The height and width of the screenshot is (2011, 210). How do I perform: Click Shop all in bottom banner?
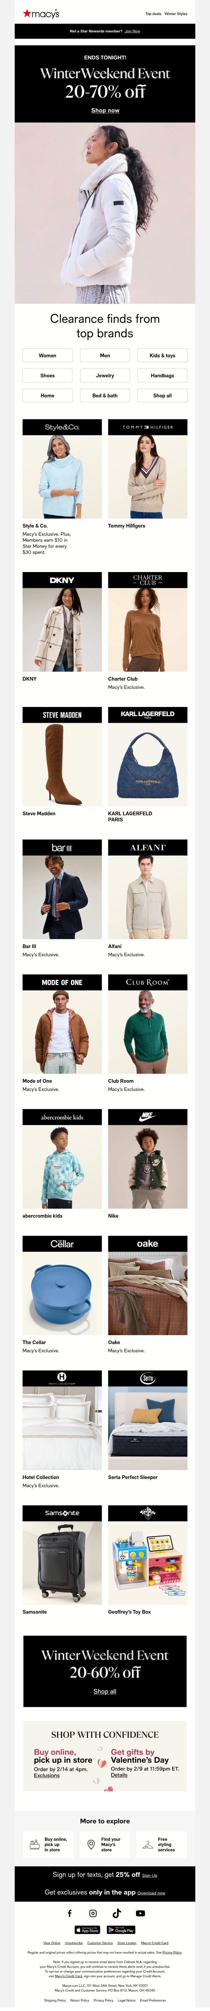tap(105, 1692)
